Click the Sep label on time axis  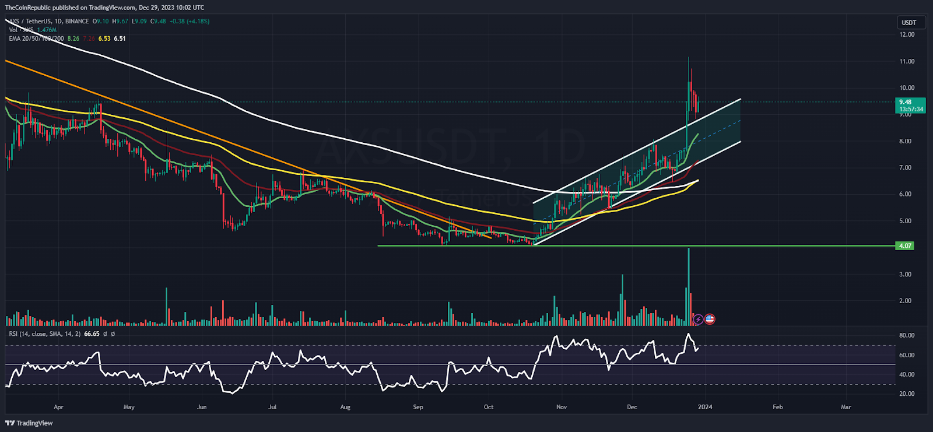pyautogui.click(x=418, y=407)
